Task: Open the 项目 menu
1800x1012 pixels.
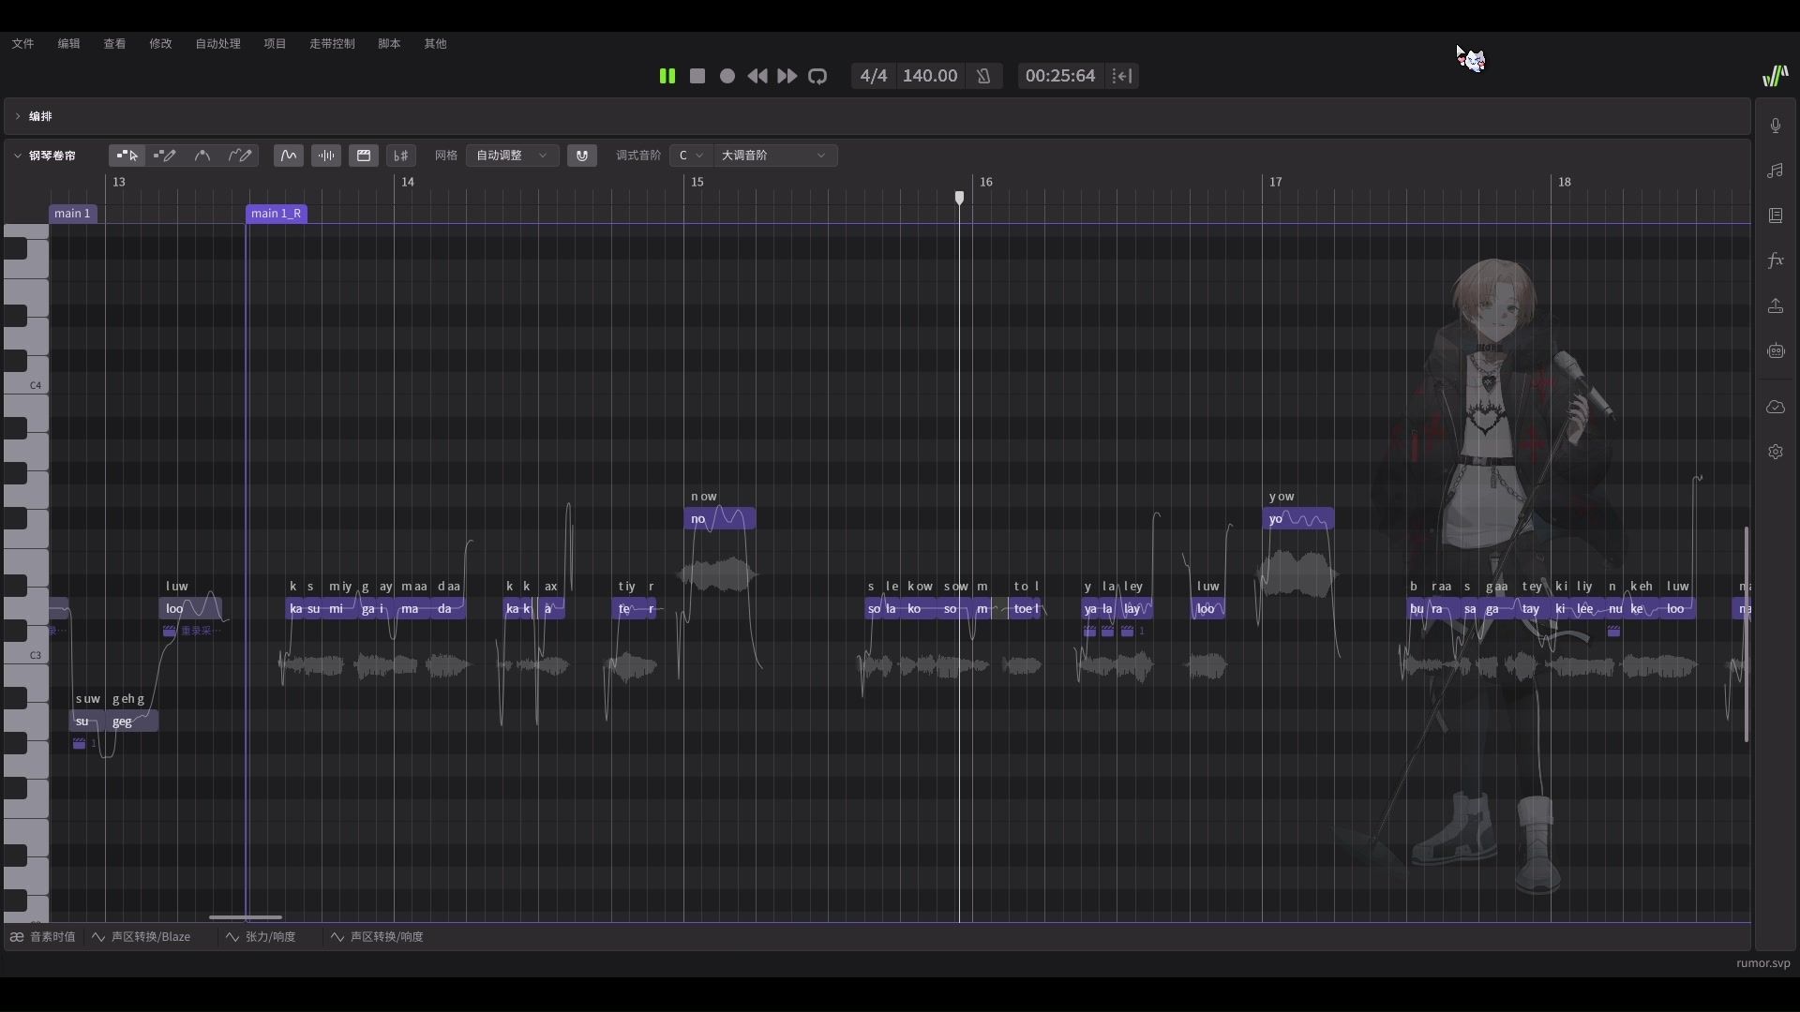Action: (276, 44)
